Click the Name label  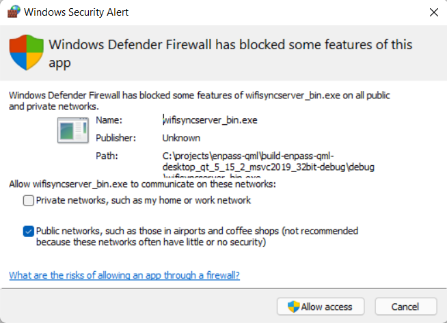point(109,120)
